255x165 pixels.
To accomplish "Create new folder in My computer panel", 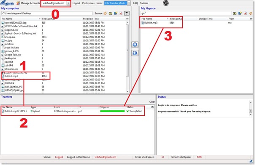I will (116, 13).
